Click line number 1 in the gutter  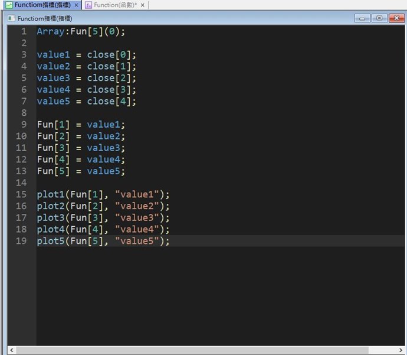(x=23, y=31)
